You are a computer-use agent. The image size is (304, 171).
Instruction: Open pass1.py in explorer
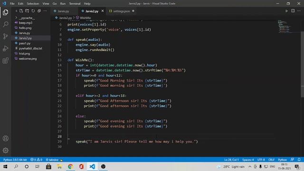click(25, 43)
